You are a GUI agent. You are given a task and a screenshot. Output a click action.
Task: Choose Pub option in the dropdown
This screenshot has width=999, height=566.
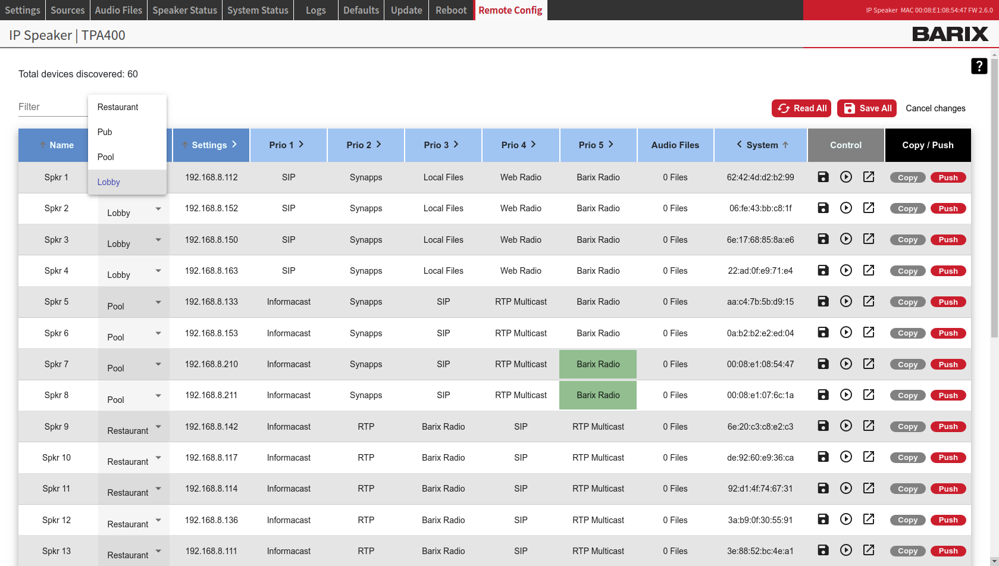coord(105,132)
